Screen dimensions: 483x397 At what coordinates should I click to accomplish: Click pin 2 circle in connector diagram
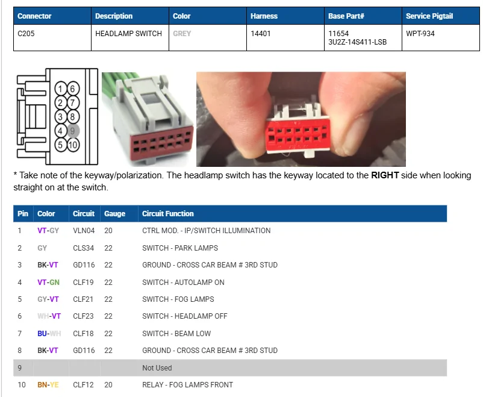pyautogui.click(x=61, y=102)
